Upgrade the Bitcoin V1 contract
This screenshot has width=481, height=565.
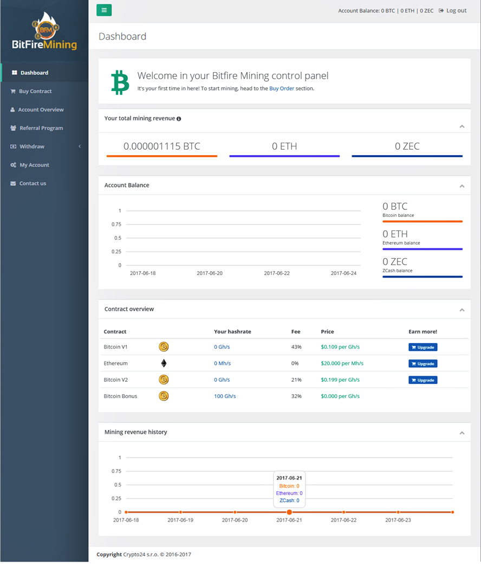click(x=422, y=348)
